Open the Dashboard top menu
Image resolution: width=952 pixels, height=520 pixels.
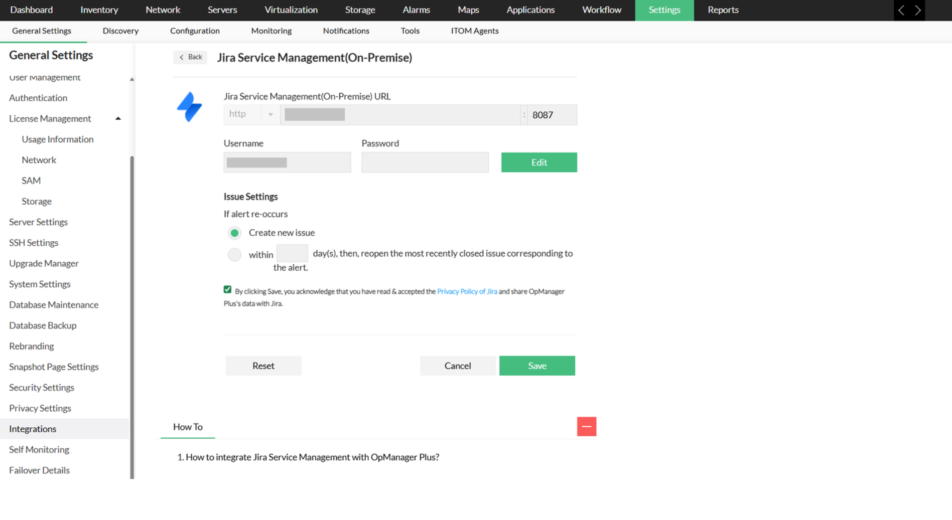click(x=32, y=10)
